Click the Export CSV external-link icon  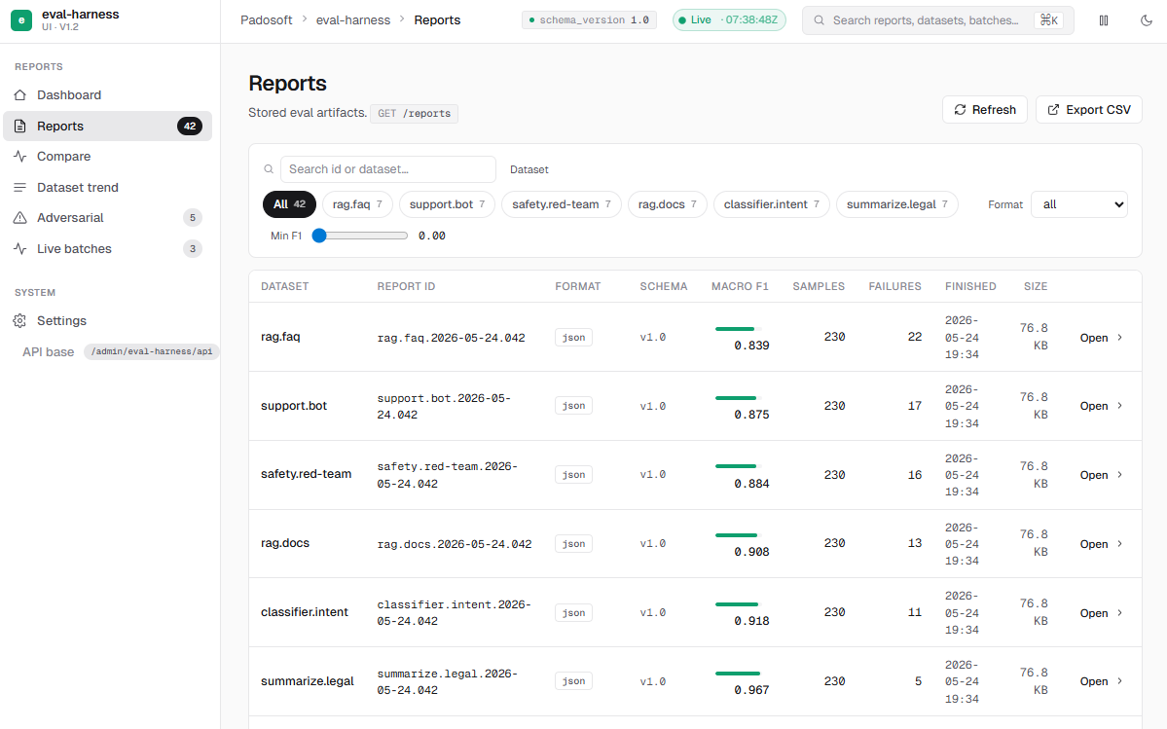1053,109
